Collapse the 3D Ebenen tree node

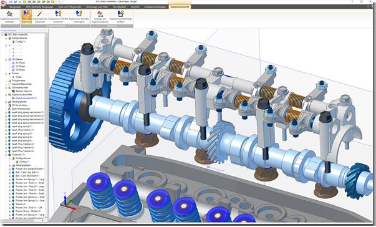(x=6, y=59)
